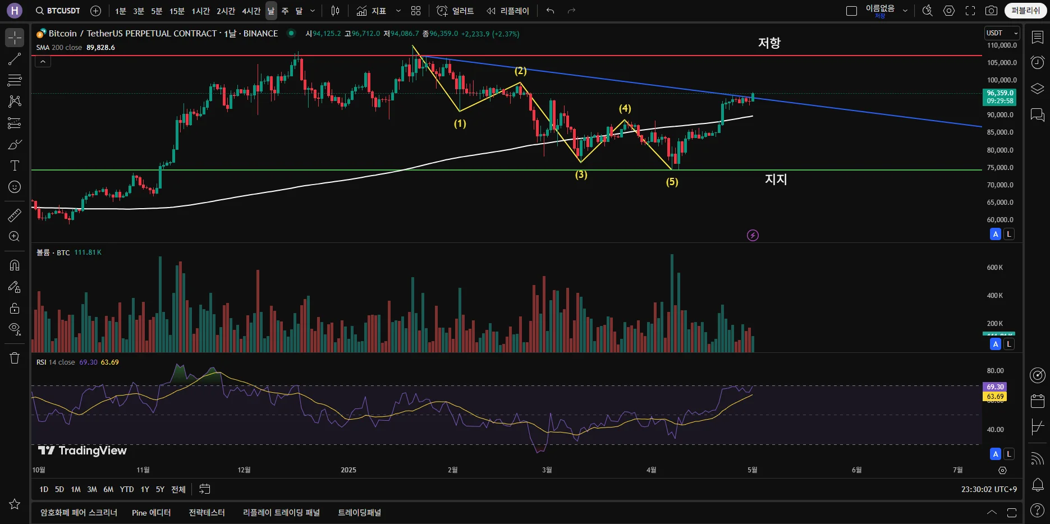Collapse the indicator legend chevron
The width and height of the screenshot is (1050, 524).
[x=43, y=62]
